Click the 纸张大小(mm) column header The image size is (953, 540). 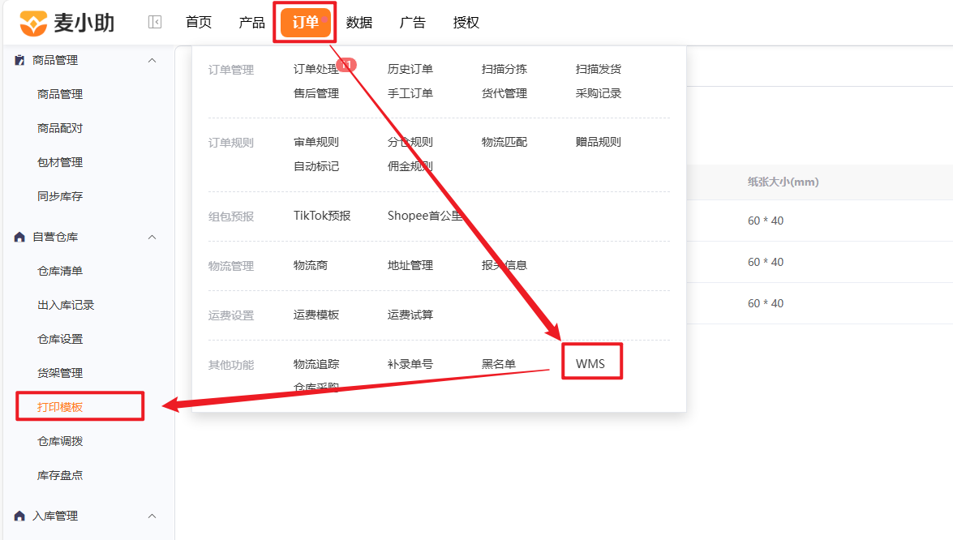783,182
